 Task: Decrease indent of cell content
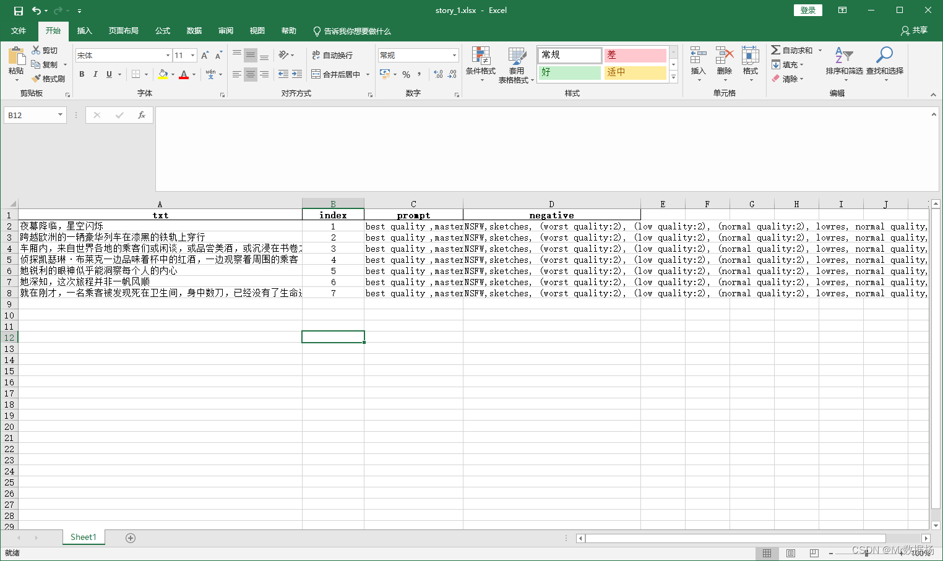[x=283, y=74]
